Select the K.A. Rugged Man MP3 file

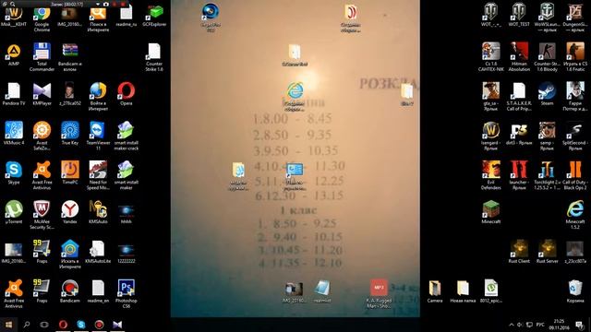[379, 293]
